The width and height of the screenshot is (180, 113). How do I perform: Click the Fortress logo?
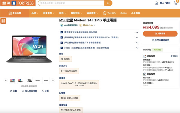pos(18,3)
